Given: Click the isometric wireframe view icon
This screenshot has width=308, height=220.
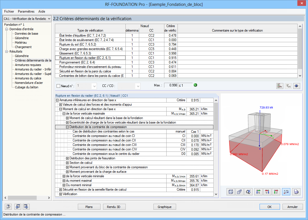Looking at the screenshot, I should (x=231, y=192).
